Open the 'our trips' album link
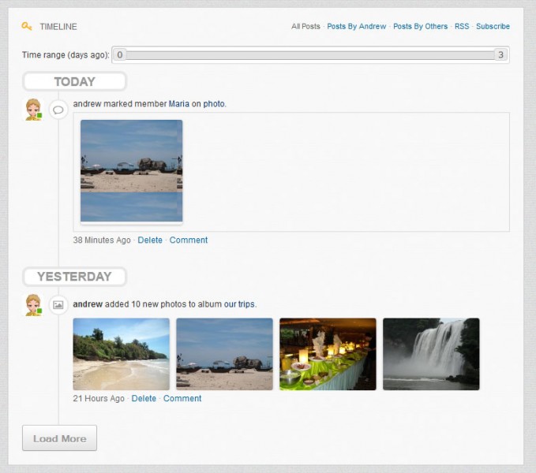536x473 pixels. (239, 304)
